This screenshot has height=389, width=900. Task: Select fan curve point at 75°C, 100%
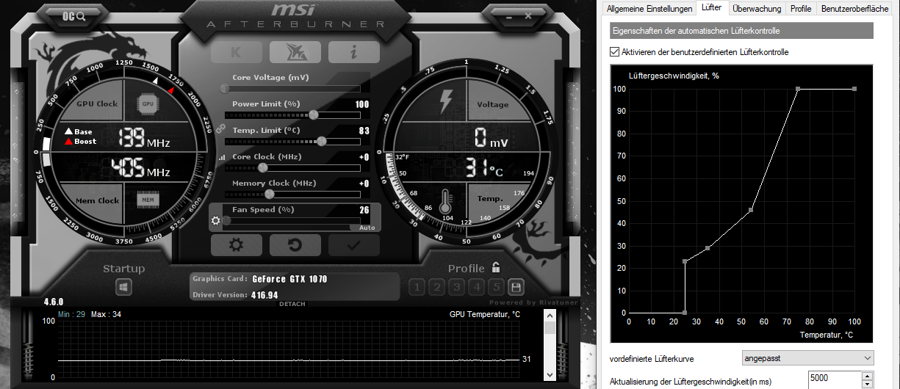pos(798,89)
